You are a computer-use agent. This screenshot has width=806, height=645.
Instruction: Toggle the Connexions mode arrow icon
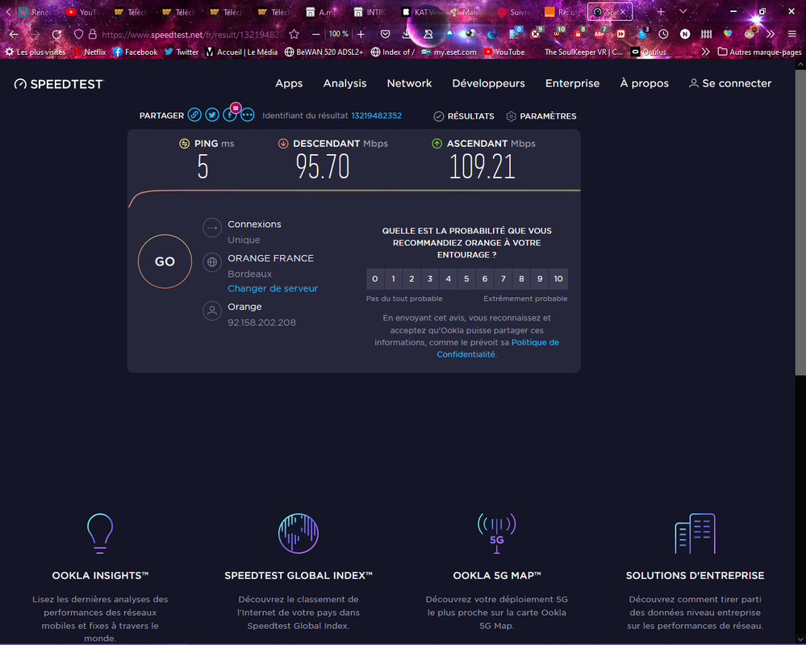[211, 228]
